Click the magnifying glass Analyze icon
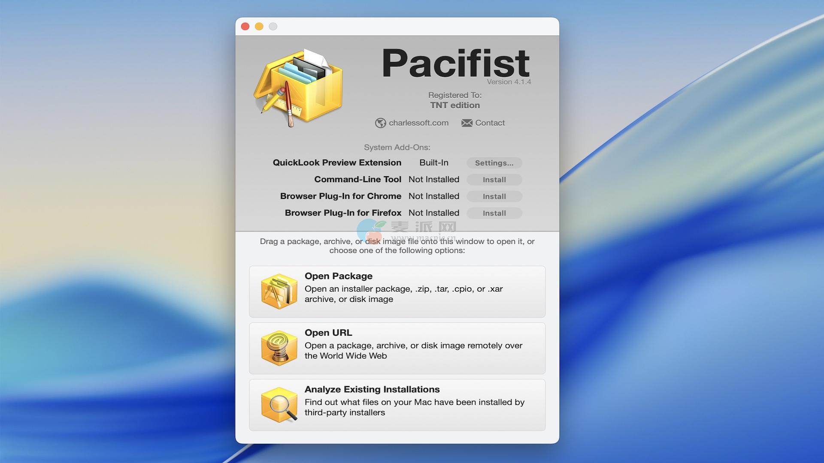Viewport: 824px width, 463px height. click(279, 405)
